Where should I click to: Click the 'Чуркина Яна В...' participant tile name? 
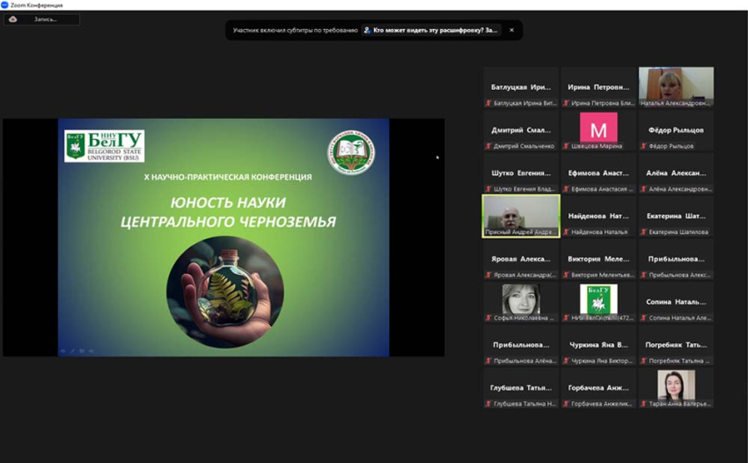click(x=598, y=345)
